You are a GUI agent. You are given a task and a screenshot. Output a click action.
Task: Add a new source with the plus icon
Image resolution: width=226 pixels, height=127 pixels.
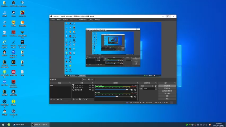click(74, 99)
